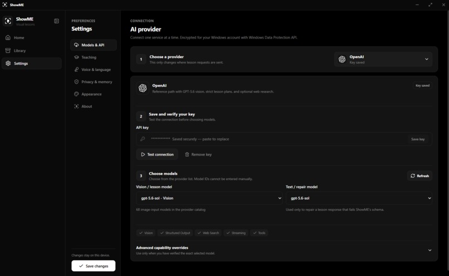The image size is (449, 276).
Task: Click the Home house icon
Action: click(x=8, y=37)
